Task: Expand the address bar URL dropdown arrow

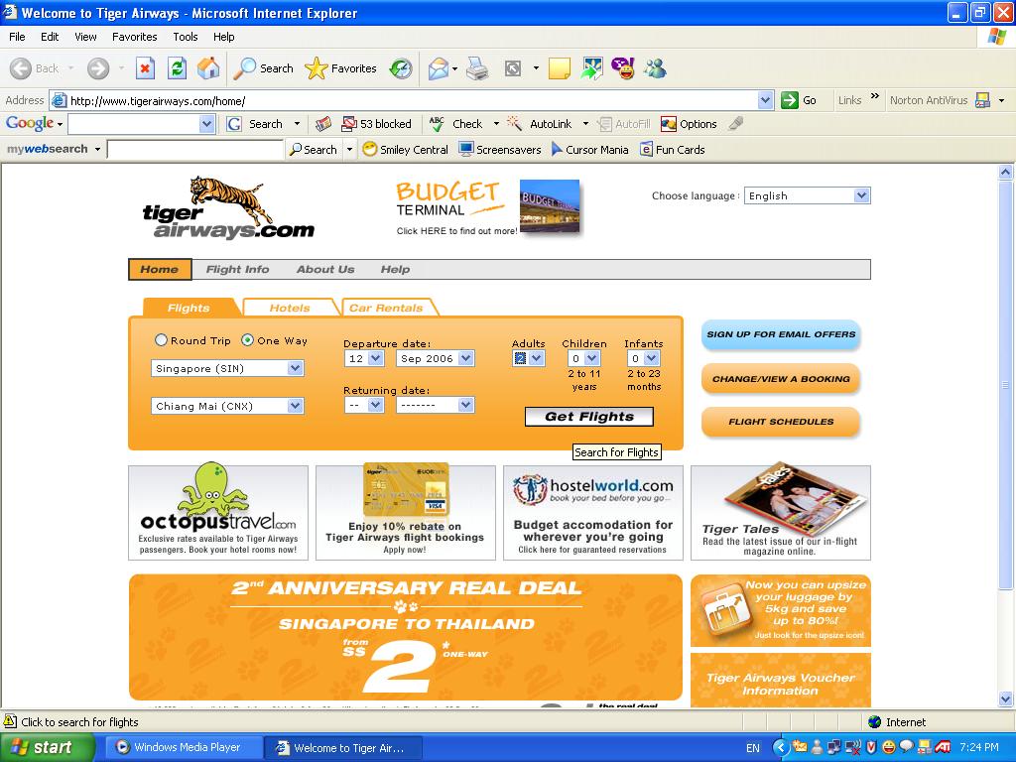Action: [x=765, y=100]
